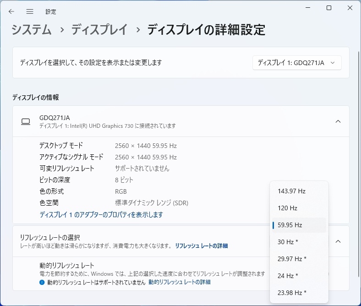This screenshot has width=361, height=306.
Task: Maximize the Settings window
Action: coord(329,8)
